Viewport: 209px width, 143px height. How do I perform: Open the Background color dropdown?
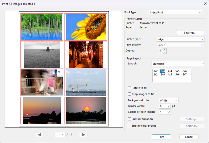(x=168, y=100)
